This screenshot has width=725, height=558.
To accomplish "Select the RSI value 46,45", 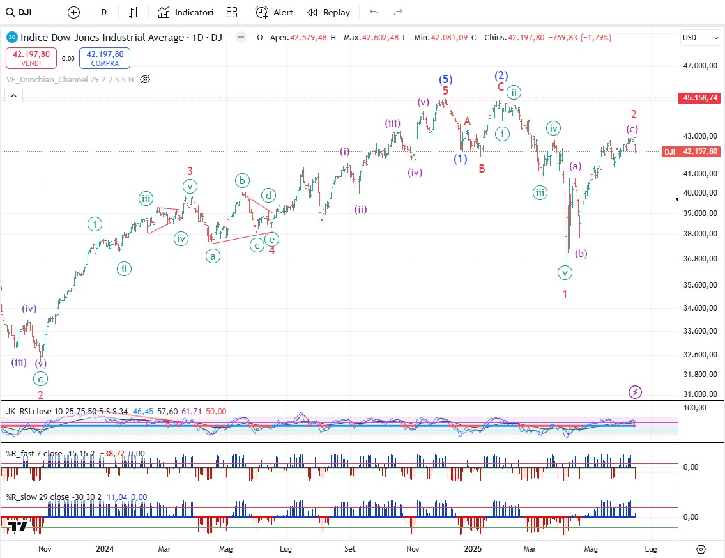I will pyautogui.click(x=143, y=412).
